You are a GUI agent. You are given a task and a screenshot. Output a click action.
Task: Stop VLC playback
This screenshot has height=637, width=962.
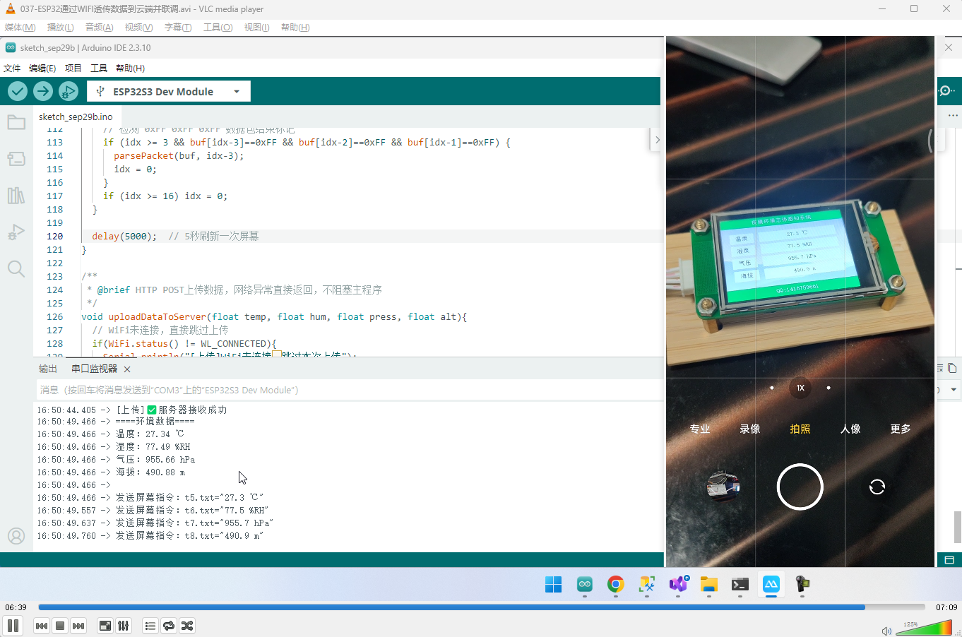(x=60, y=626)
